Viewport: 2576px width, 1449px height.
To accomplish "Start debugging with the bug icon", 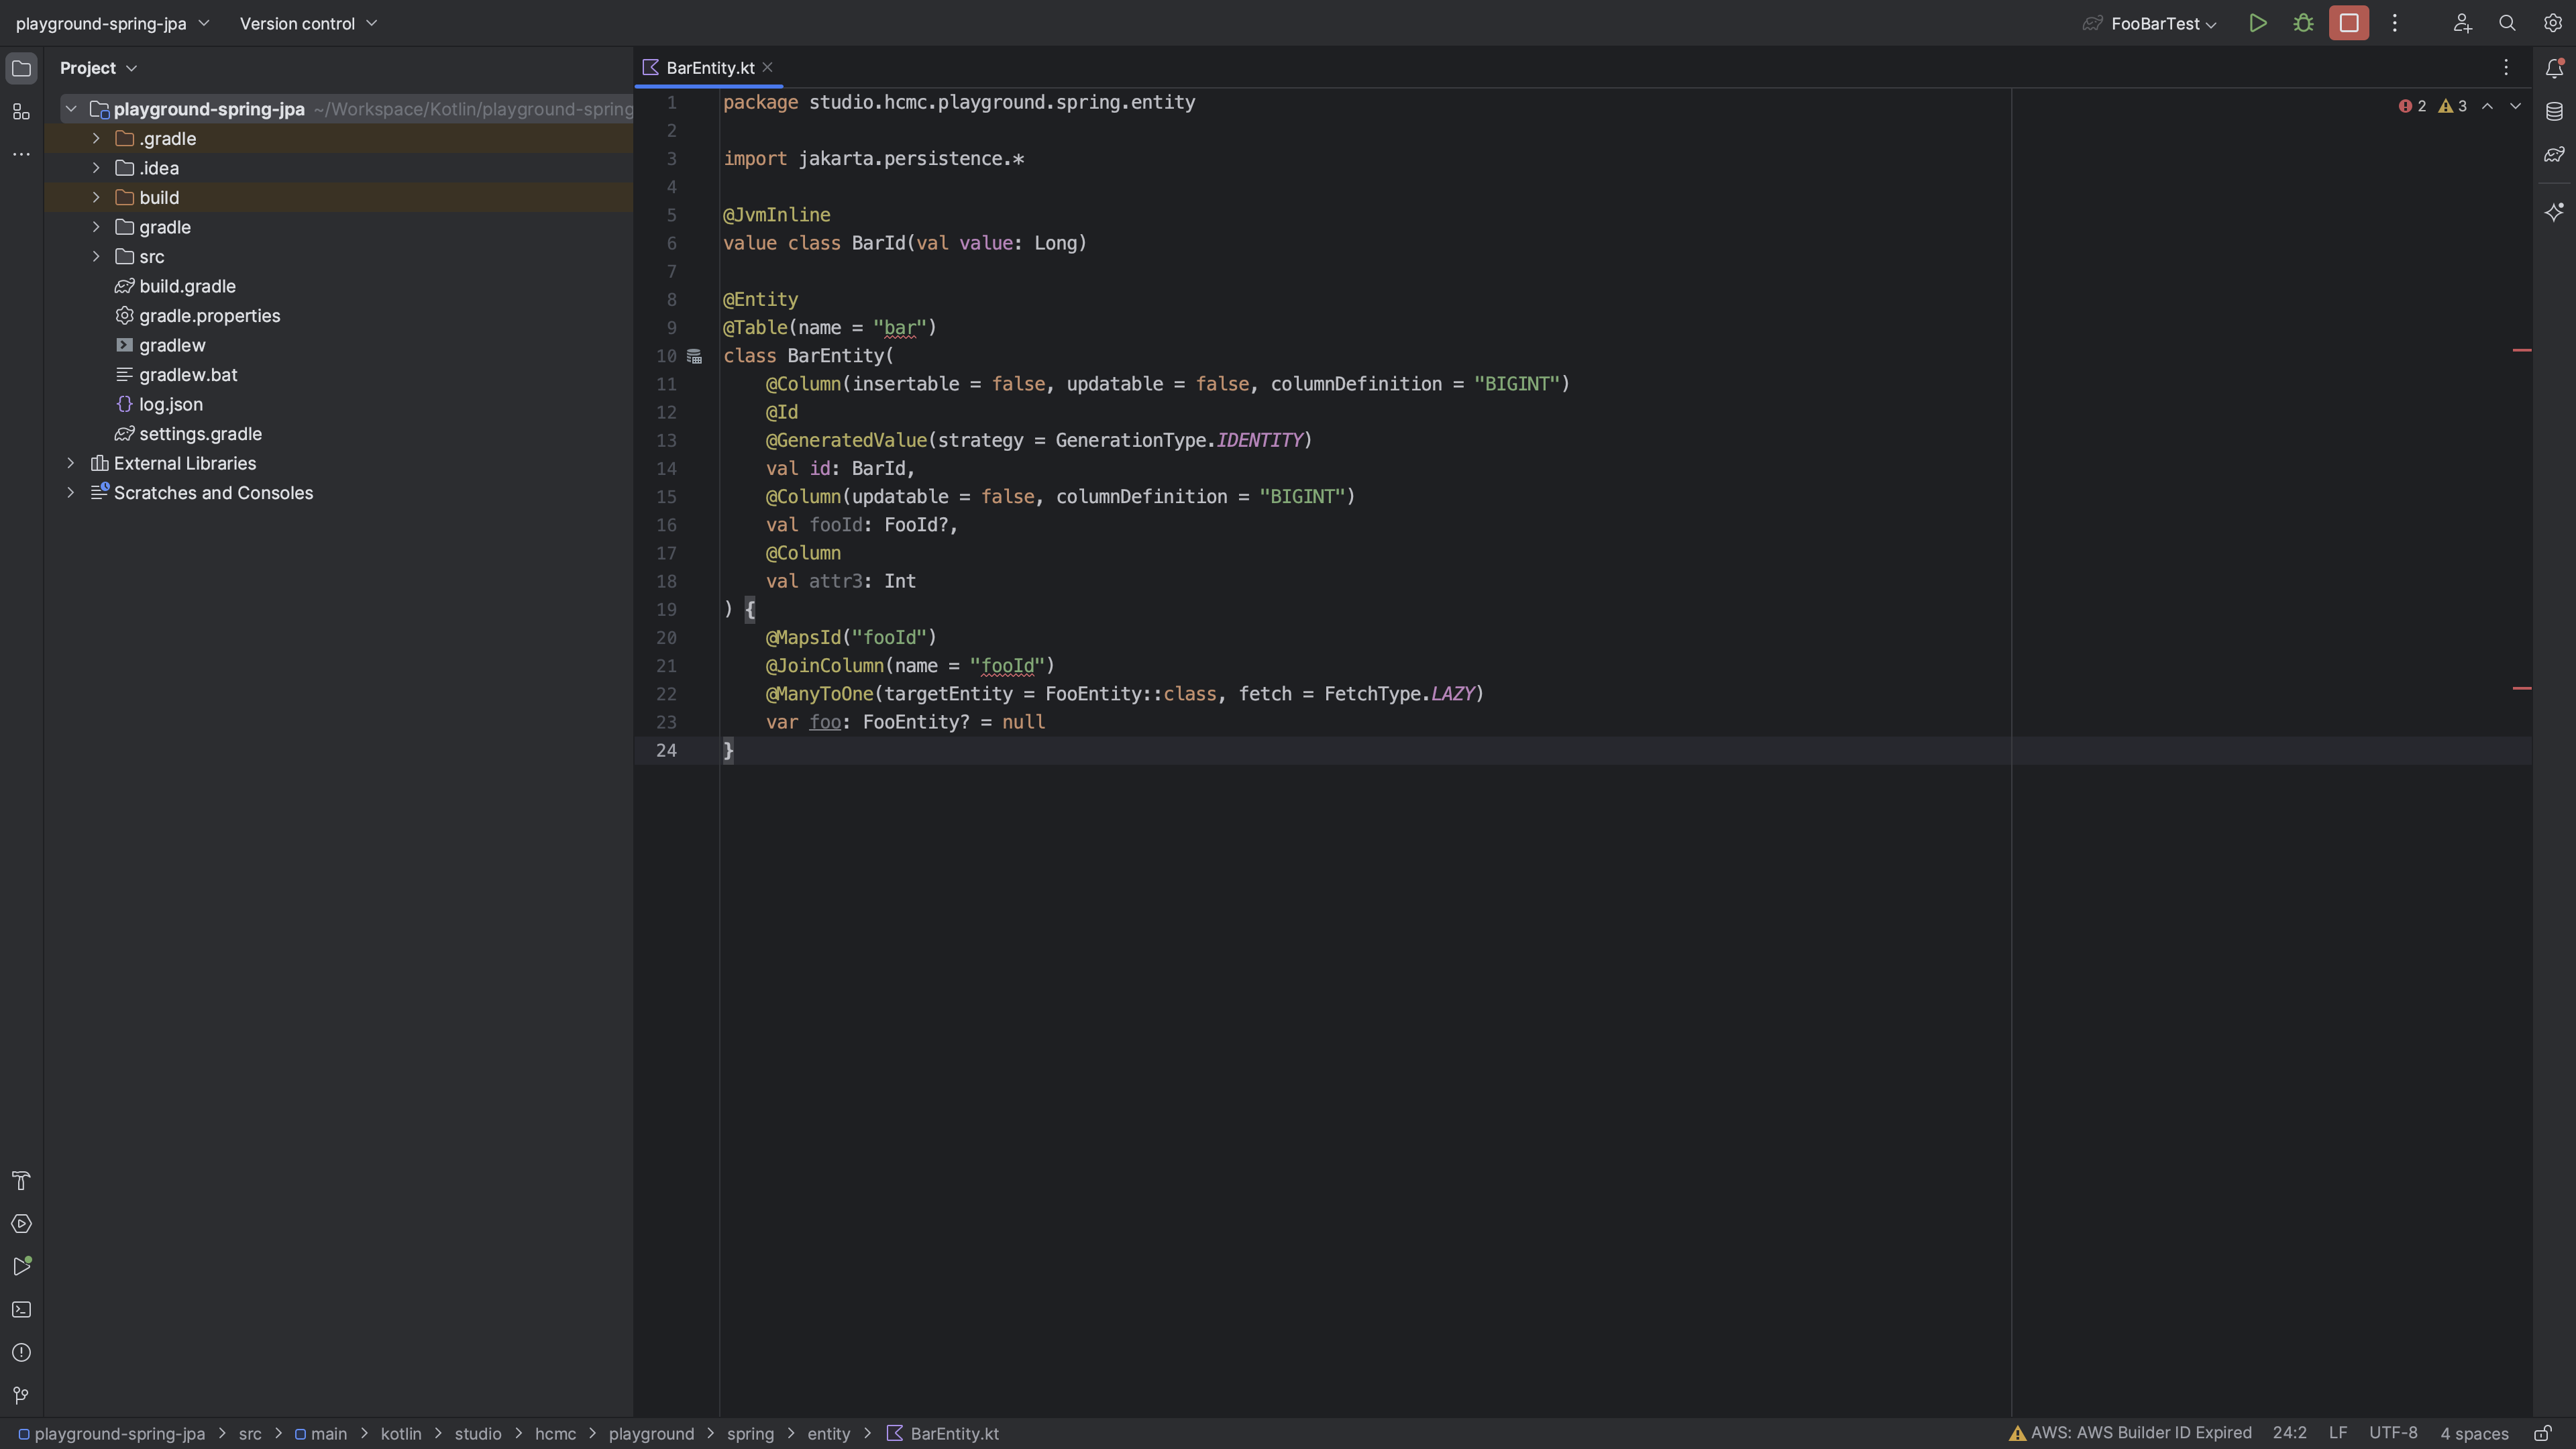I will point(2303,23).
